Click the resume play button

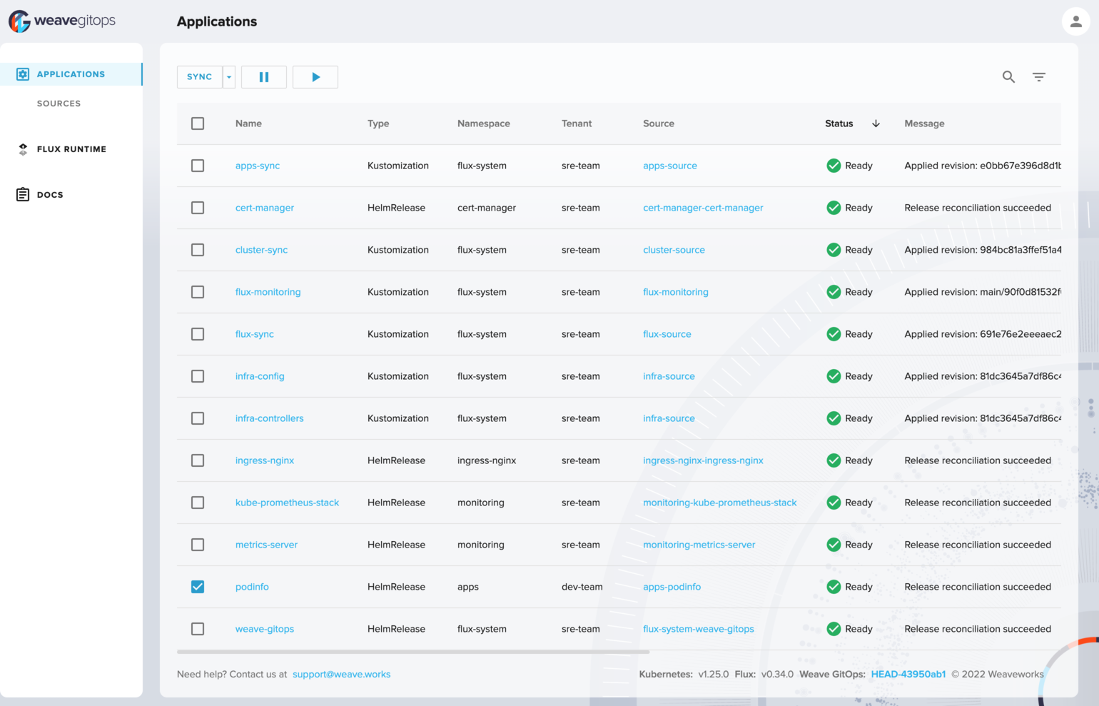[x=315, y=77]
